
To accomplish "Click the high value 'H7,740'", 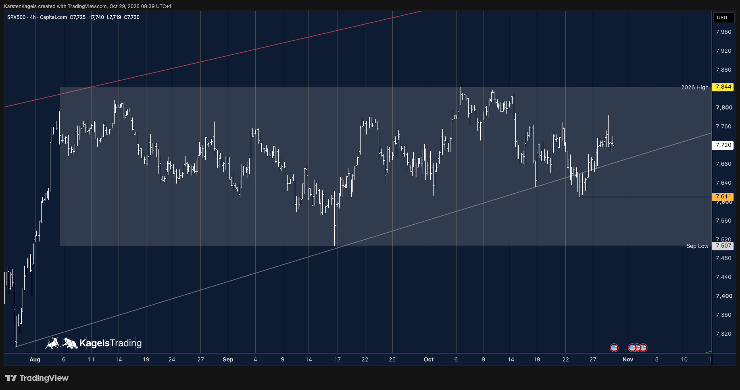I will pyautogui.click(x=96, y=17).
